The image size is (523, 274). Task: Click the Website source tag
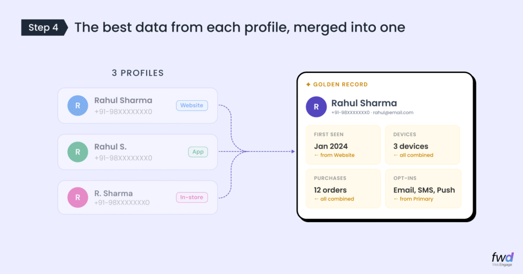pos(192,105)
